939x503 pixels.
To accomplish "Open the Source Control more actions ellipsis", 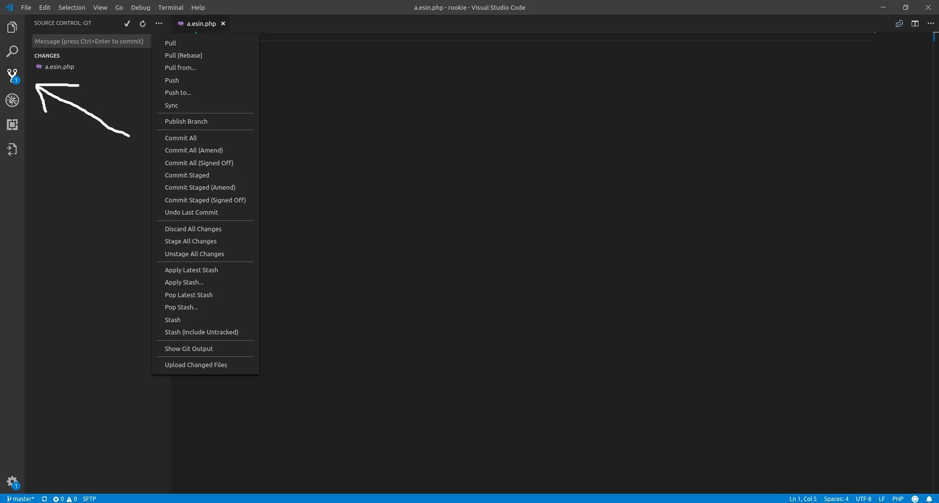I will coord(158,23).
